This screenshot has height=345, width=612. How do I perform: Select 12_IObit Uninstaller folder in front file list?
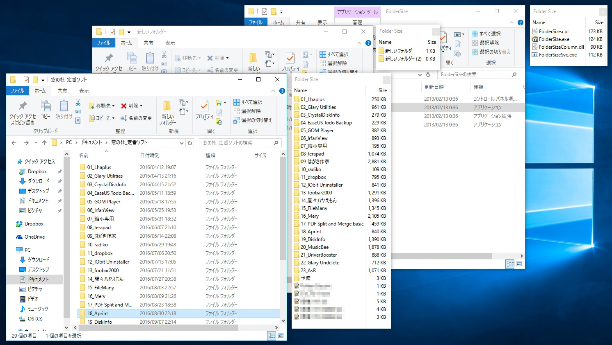(108, 262)
